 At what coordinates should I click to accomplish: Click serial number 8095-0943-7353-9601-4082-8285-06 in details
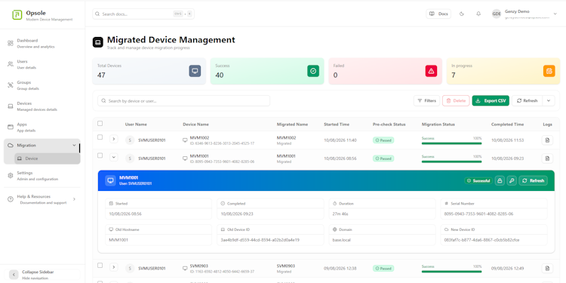pos(478,214)
